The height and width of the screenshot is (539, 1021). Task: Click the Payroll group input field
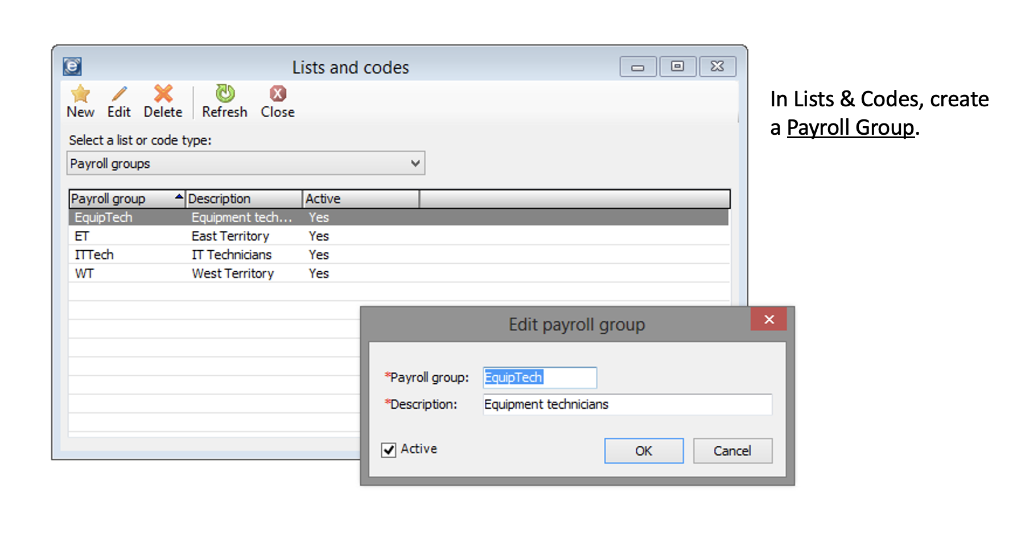coord(540,378)
